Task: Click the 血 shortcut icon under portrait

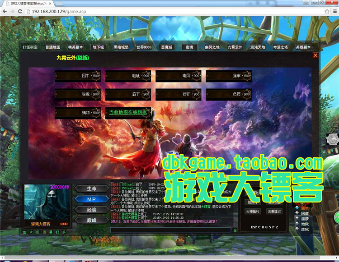Action: [24, 232]
